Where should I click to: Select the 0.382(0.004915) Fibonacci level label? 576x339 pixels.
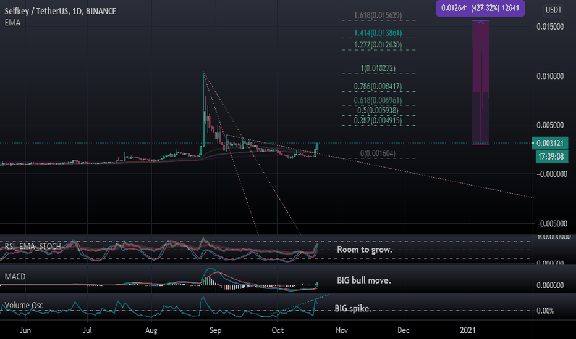(378, 121)
